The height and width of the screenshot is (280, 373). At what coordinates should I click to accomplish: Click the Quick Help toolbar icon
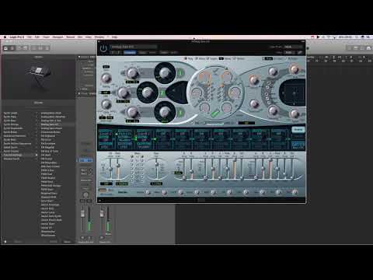pyautogui.click(x=19, y=48)
